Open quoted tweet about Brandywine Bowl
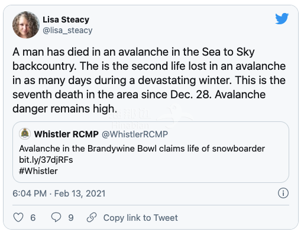The image size is (304, 235). click(151, 152)
